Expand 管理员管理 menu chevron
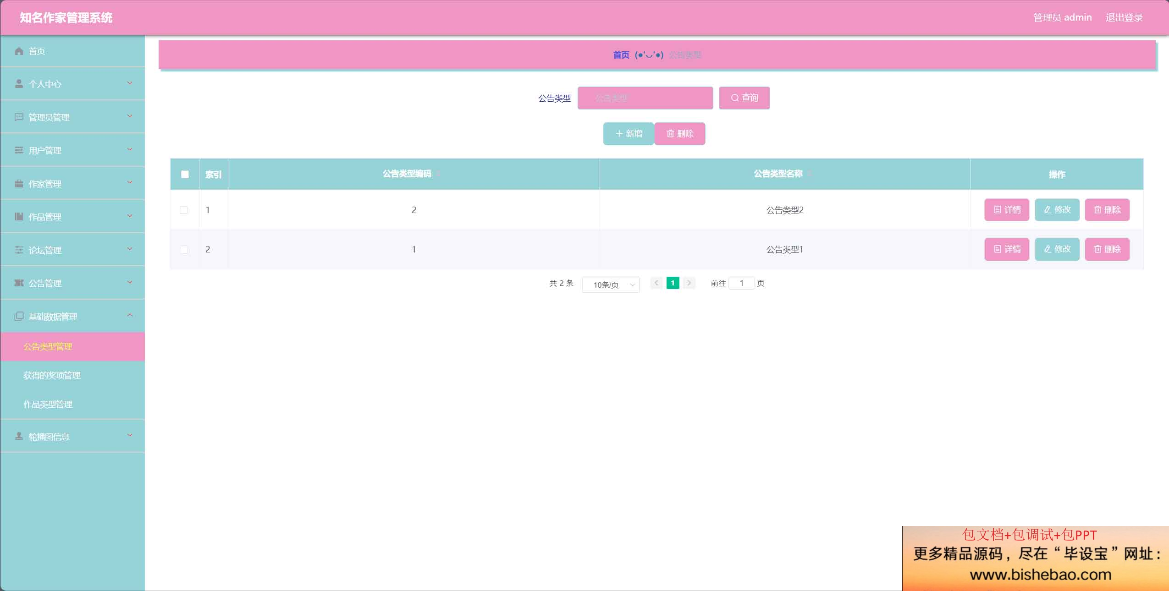The image size is (1169, 591). coord(130,116)
